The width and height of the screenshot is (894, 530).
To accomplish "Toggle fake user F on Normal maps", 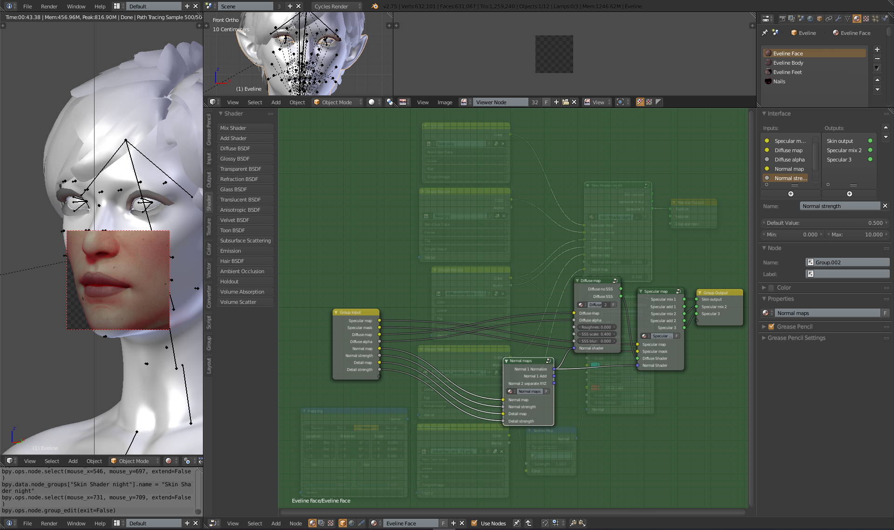I will click(885, 313).
